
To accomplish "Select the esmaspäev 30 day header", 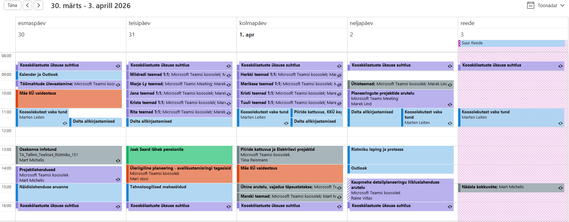I will click(71, 29).
